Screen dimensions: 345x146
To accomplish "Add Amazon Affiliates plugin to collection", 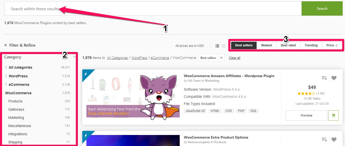I will pyautogui.click(x=324, y=78).
